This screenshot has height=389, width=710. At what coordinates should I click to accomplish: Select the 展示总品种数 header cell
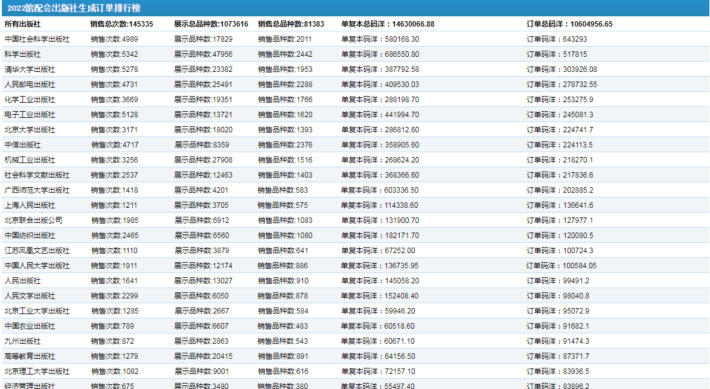click(211, 24)
